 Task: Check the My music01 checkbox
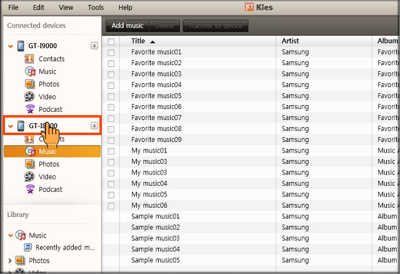111,151
